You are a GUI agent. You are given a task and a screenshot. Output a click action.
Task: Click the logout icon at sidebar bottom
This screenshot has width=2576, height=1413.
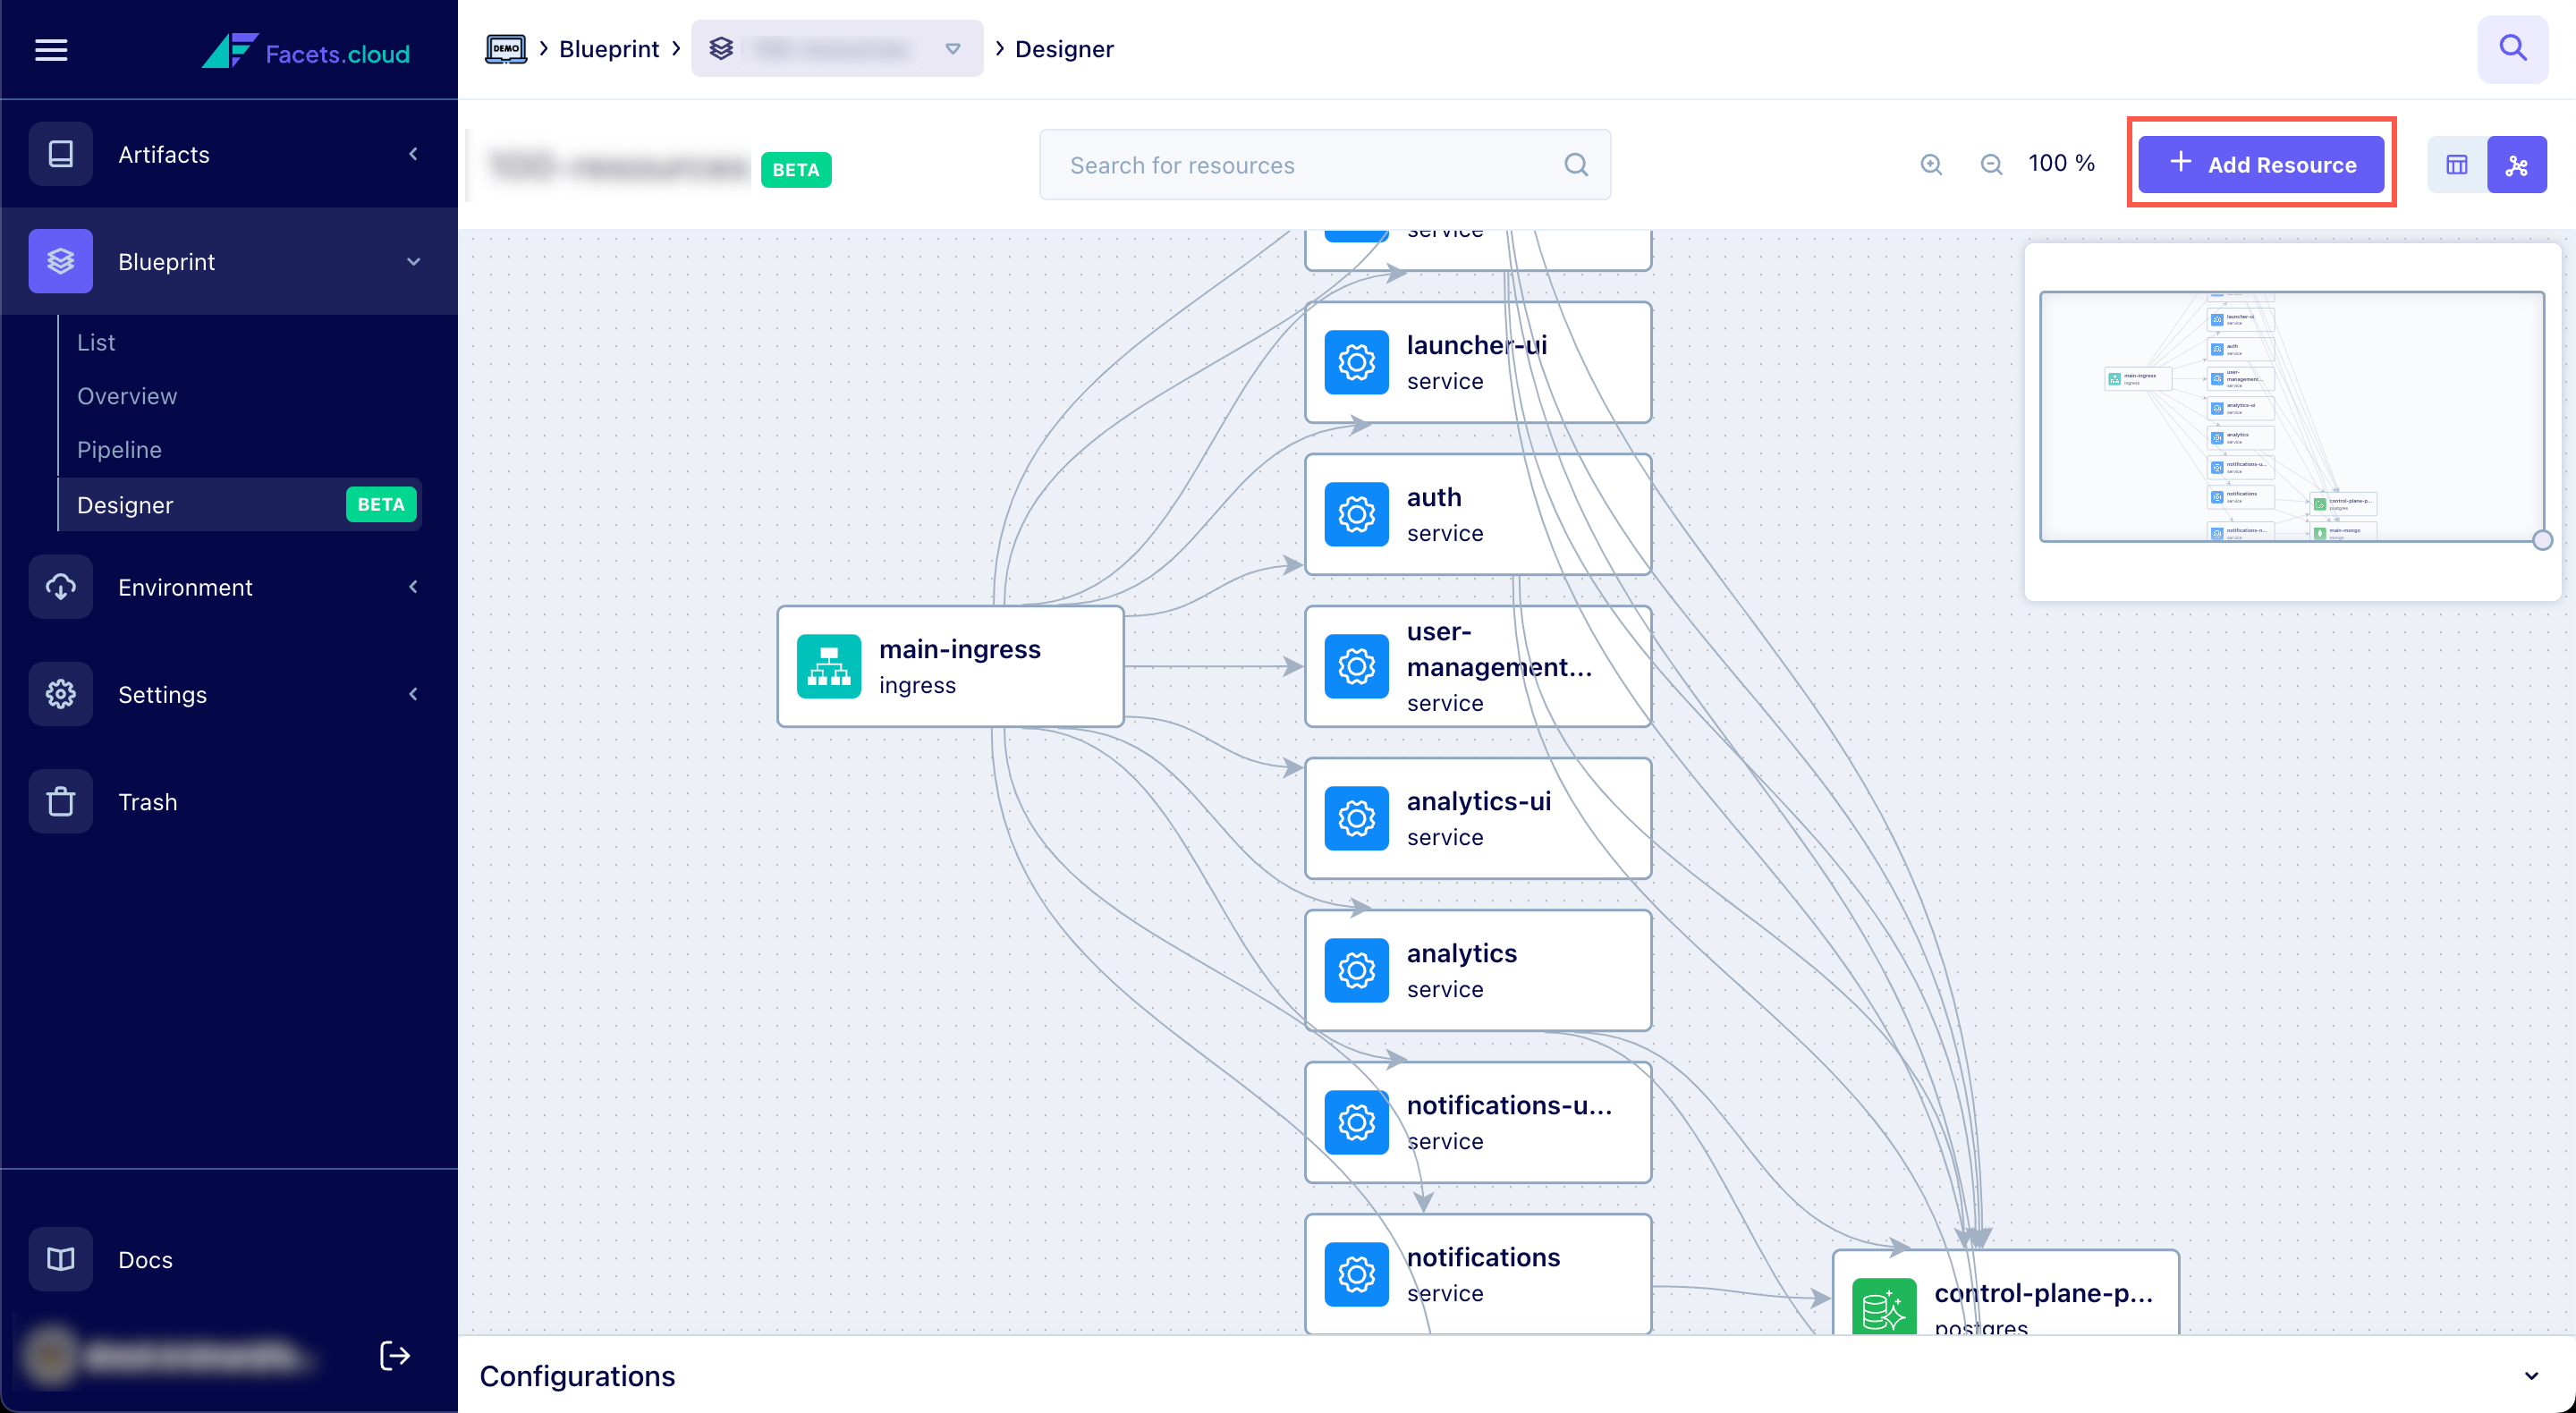[394, 1355]
